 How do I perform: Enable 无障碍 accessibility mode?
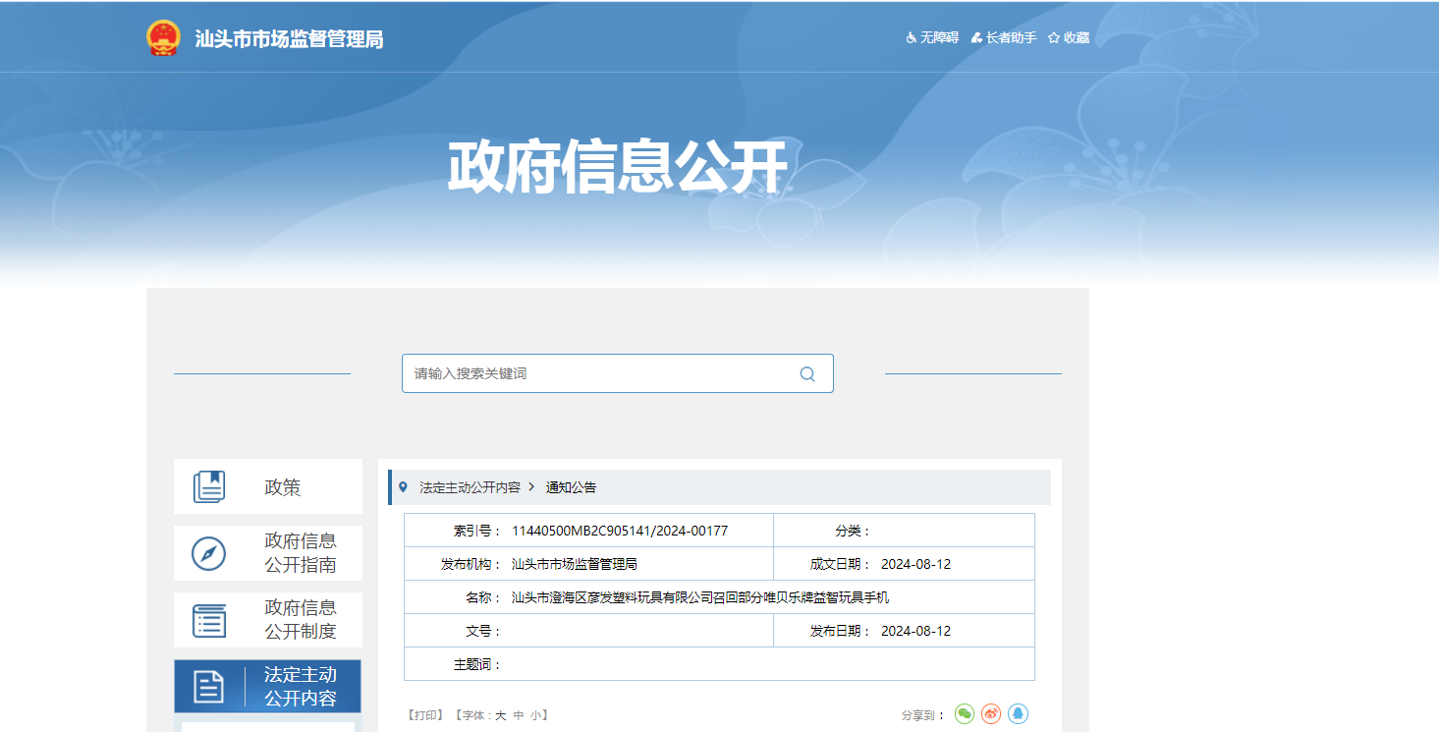(x=932, y=38)
